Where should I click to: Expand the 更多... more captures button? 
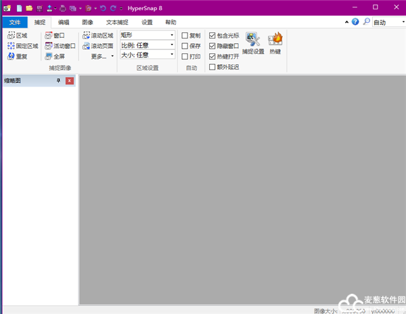(102, 57)
